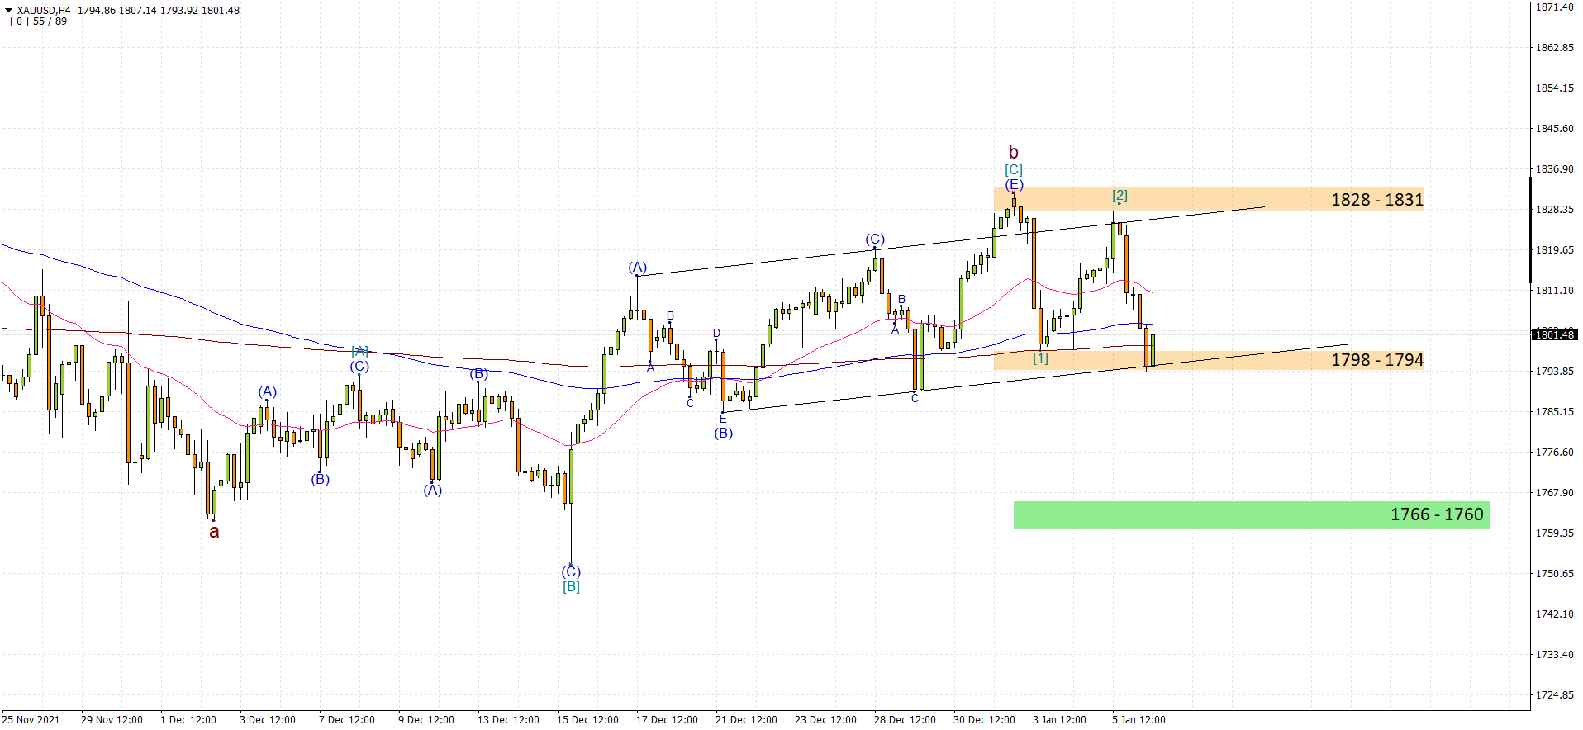Select the teal '[B]' wave label
This screenshot has width=1583, height=730.
point(571,586)
